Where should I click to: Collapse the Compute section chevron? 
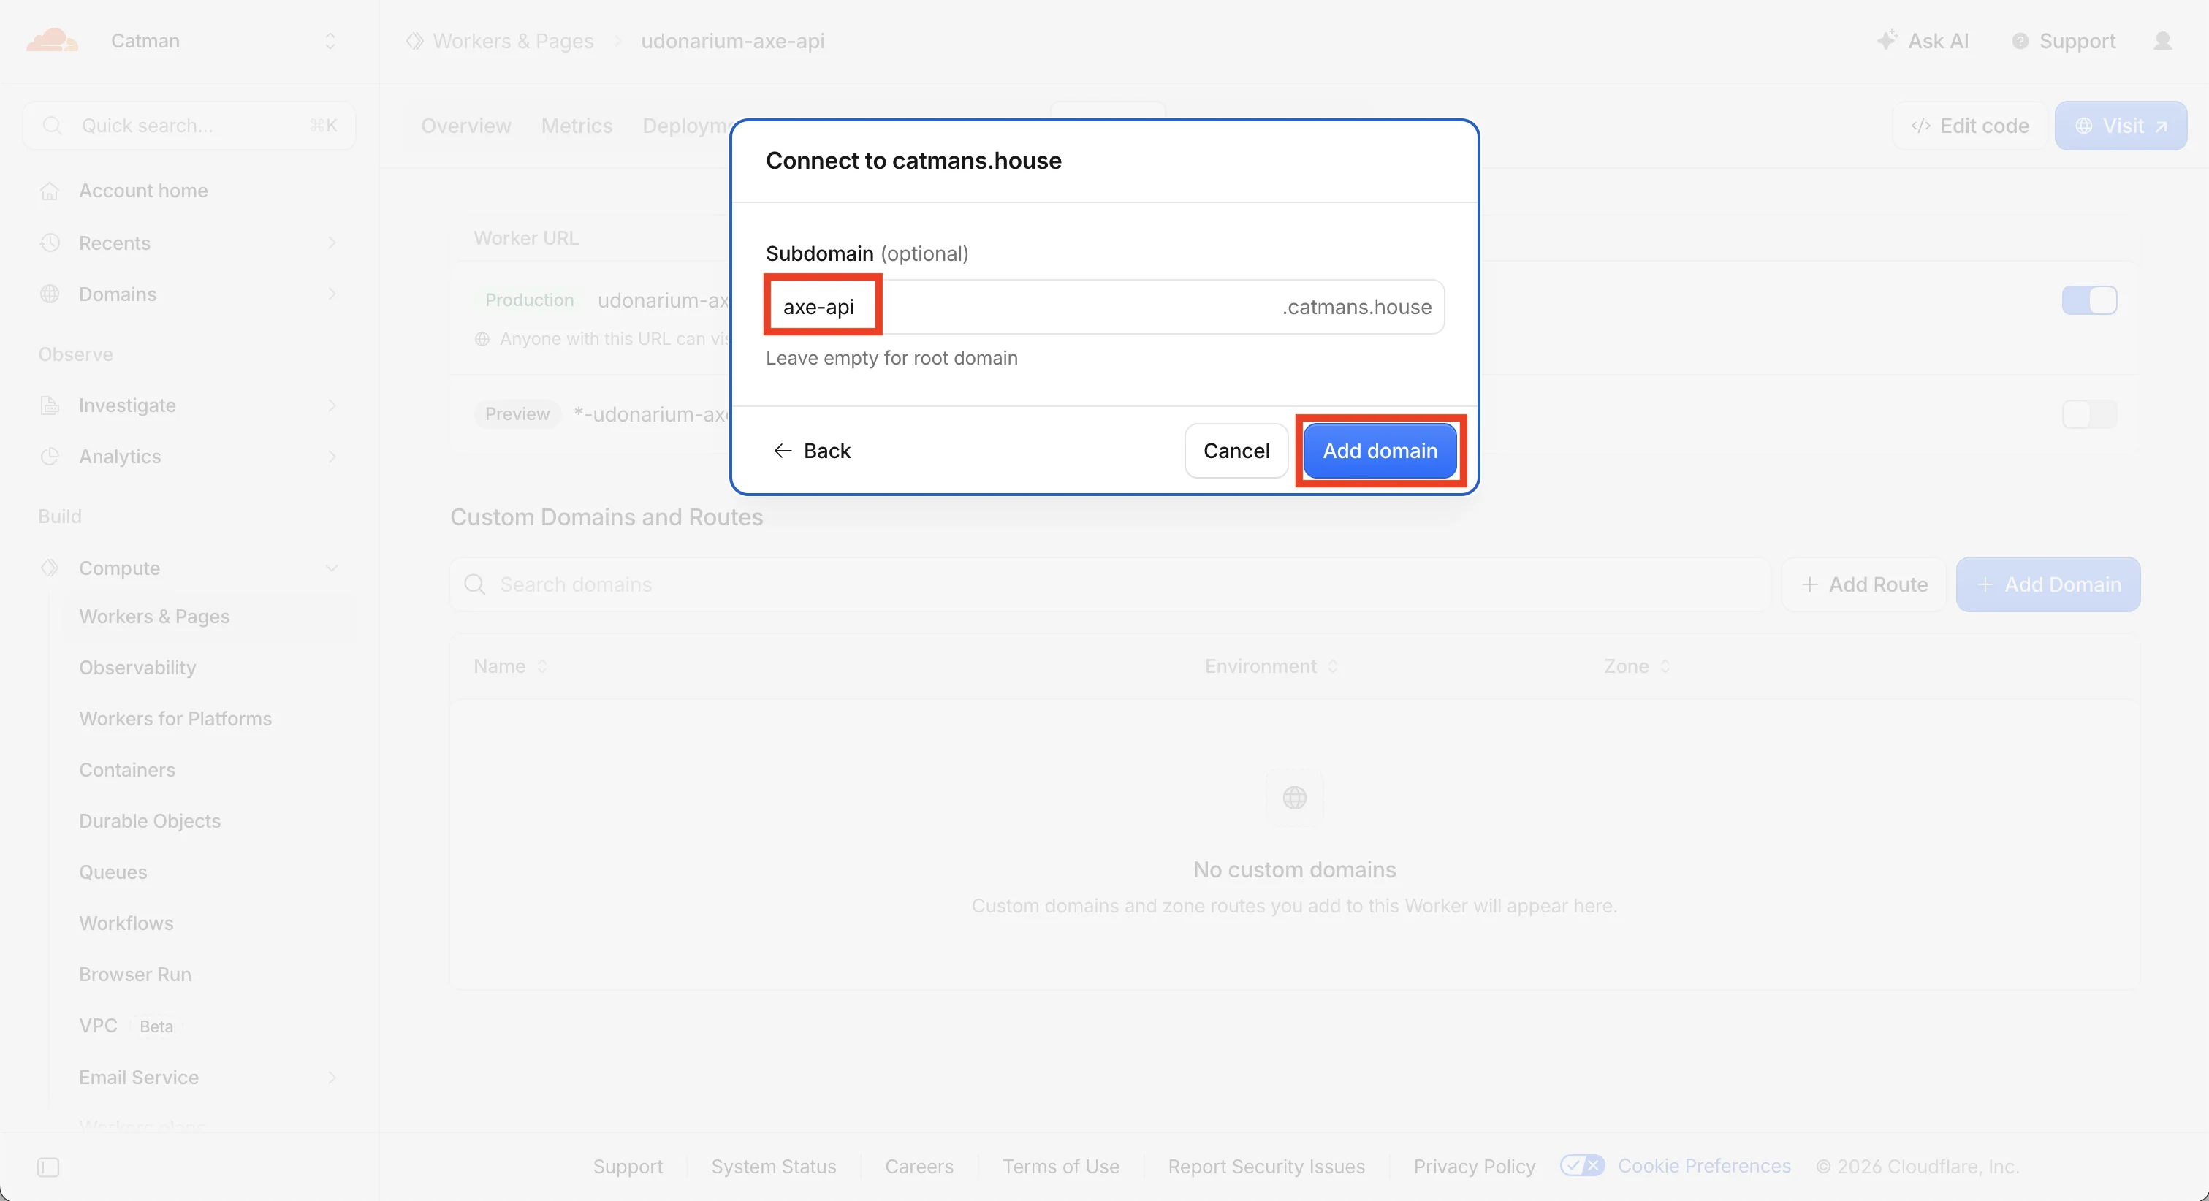click(x=332, y=568)
